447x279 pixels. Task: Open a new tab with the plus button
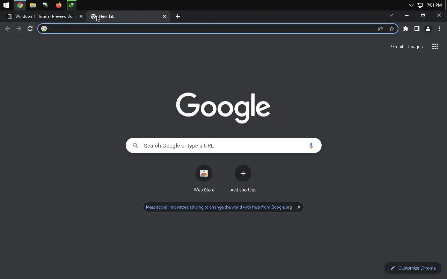(178, 16)
